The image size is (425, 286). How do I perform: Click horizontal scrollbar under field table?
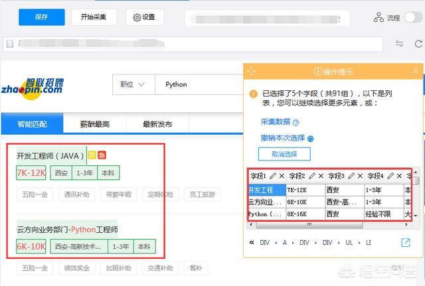[309, 225]
